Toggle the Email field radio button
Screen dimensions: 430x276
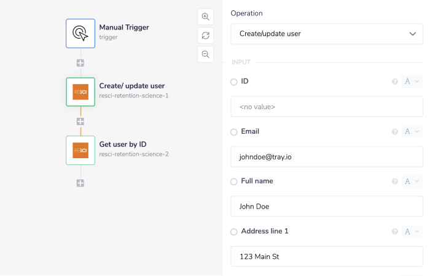coord(233,132)
